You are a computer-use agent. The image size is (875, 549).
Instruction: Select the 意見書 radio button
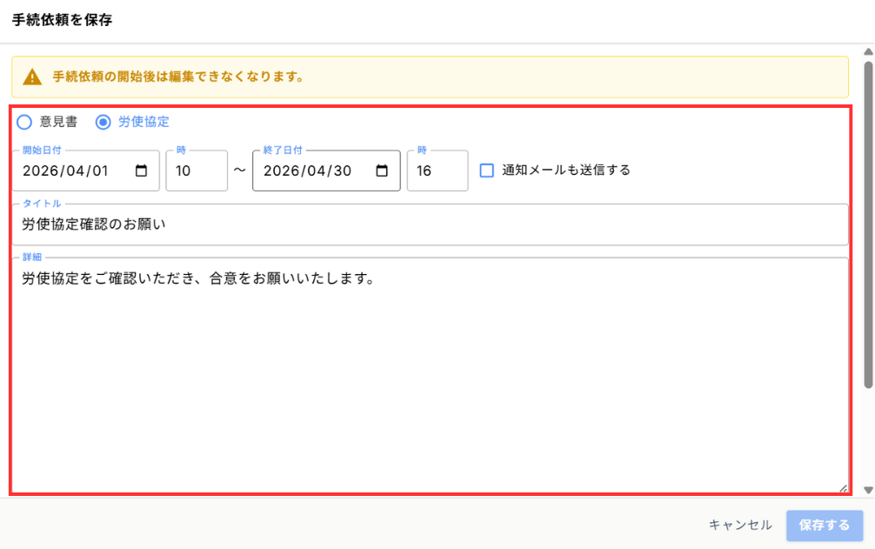24,123
